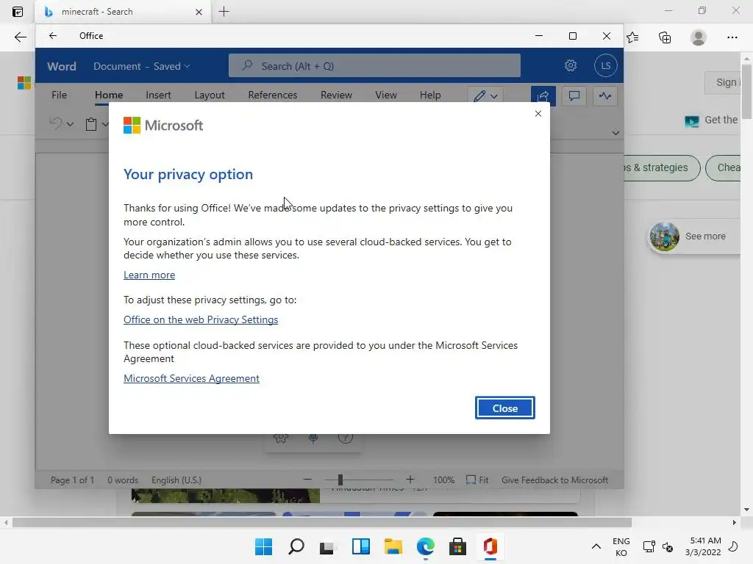Select the References ribbon tab
Screen dimensions: 753x564
(272, 95)
